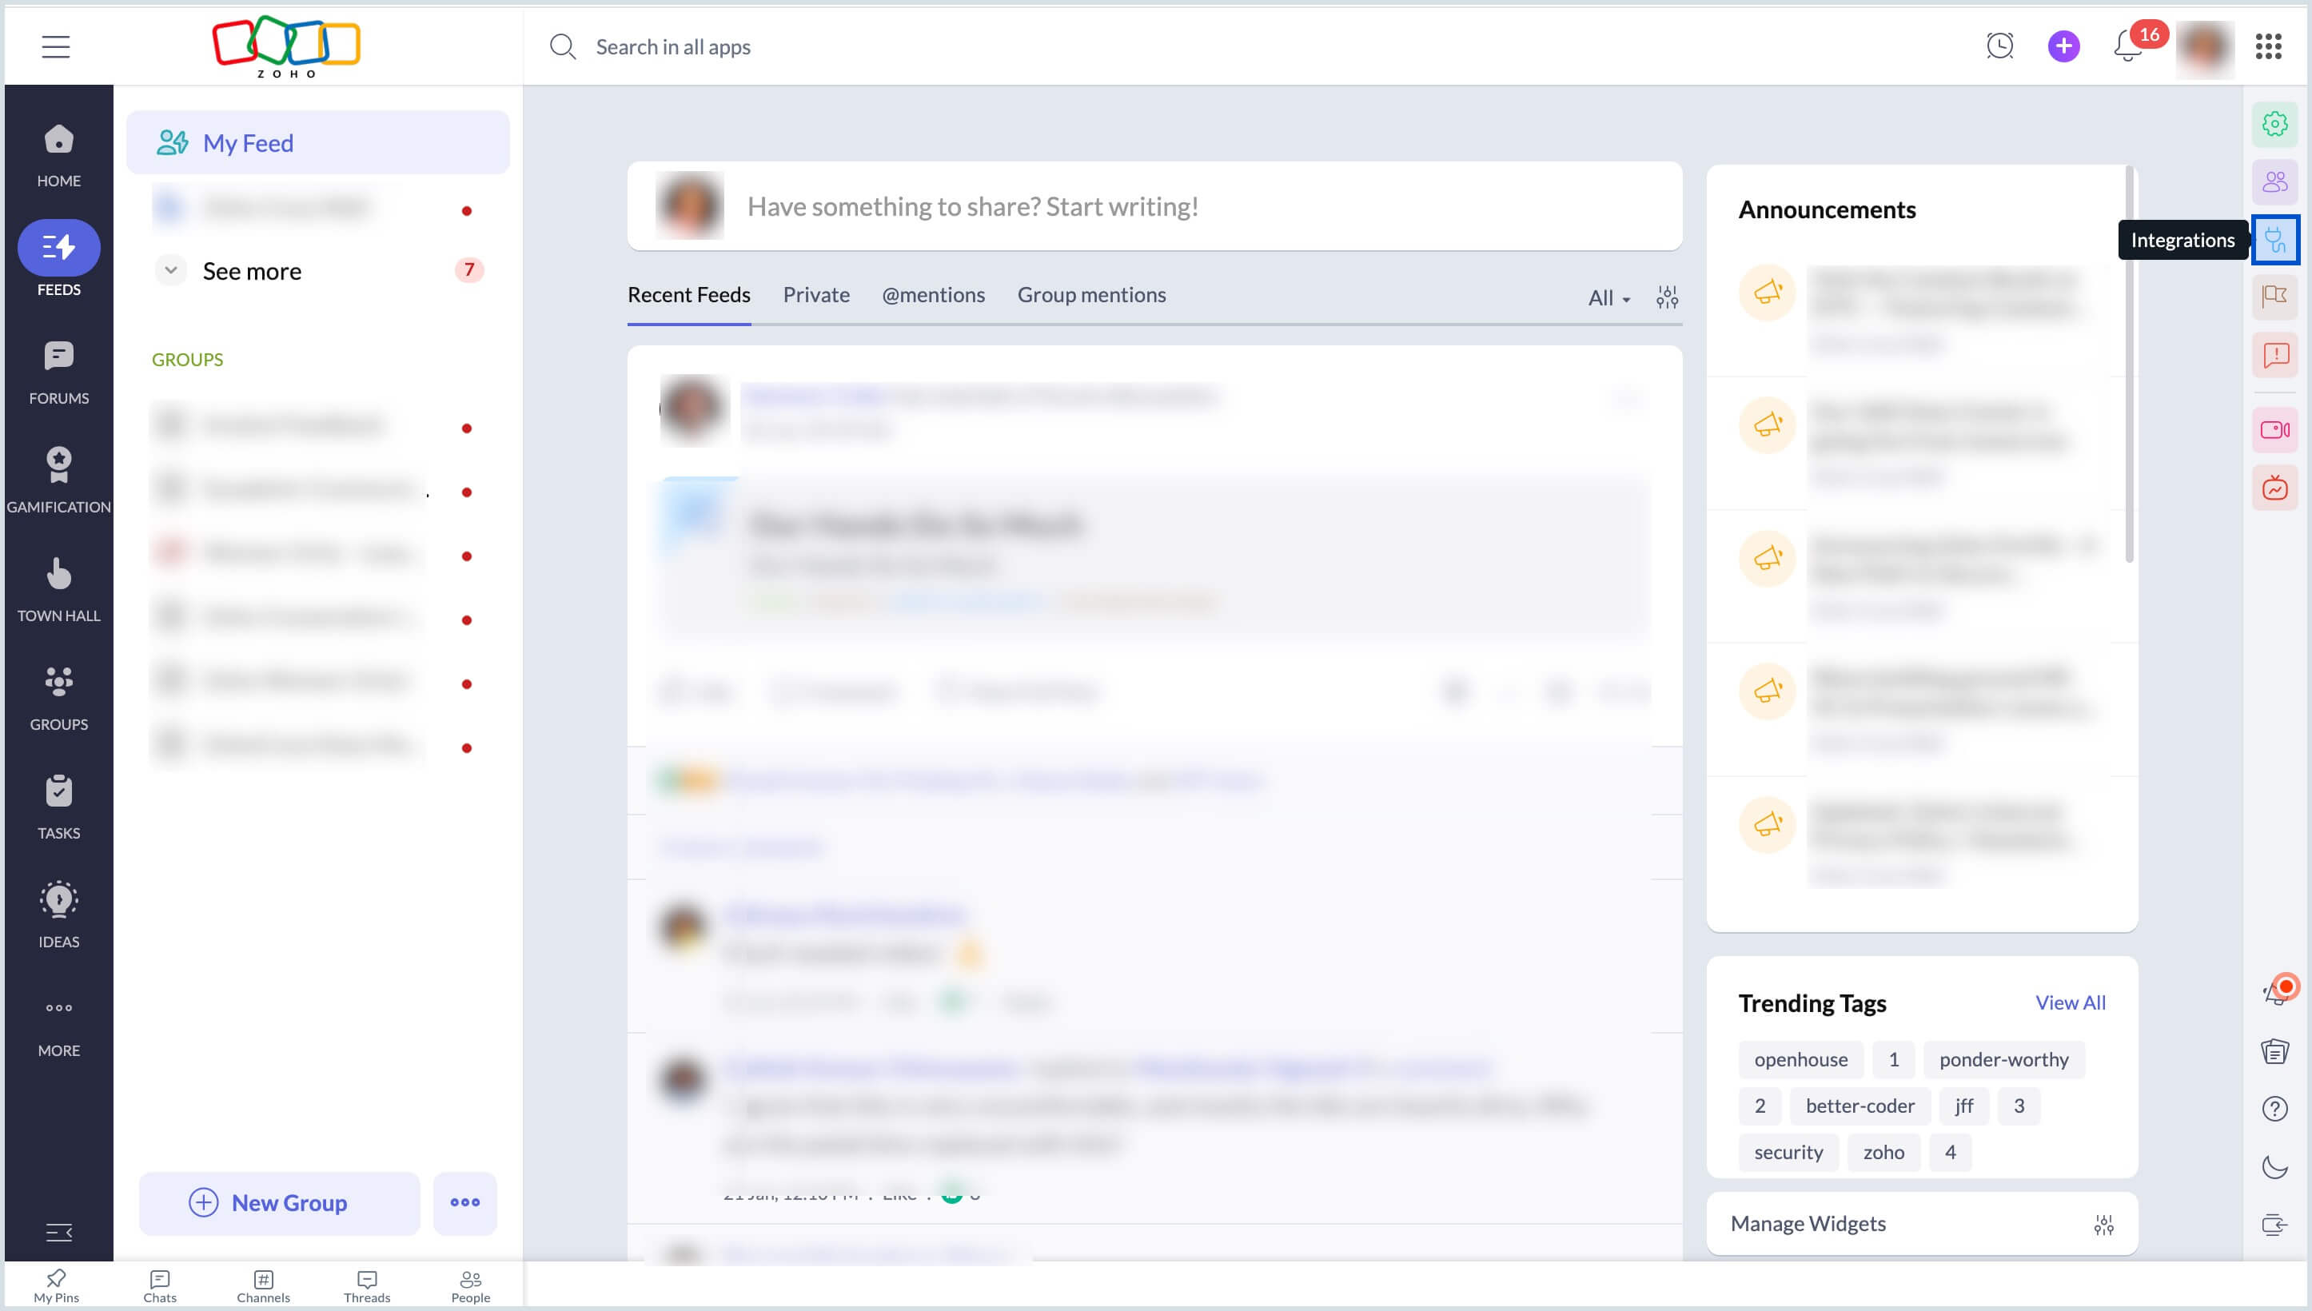The image size is (2312, 1311).
Task: Open the notifications bell
Action: pyautogui.click(x=2127, y=46)
